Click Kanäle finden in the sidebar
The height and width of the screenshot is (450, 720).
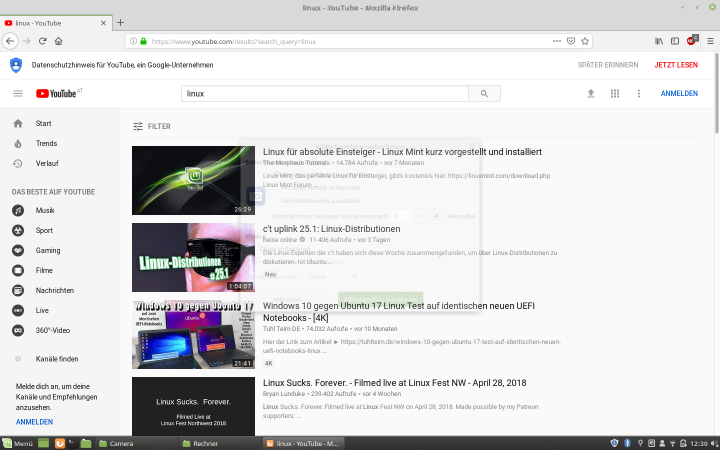[x=60, y=359]
